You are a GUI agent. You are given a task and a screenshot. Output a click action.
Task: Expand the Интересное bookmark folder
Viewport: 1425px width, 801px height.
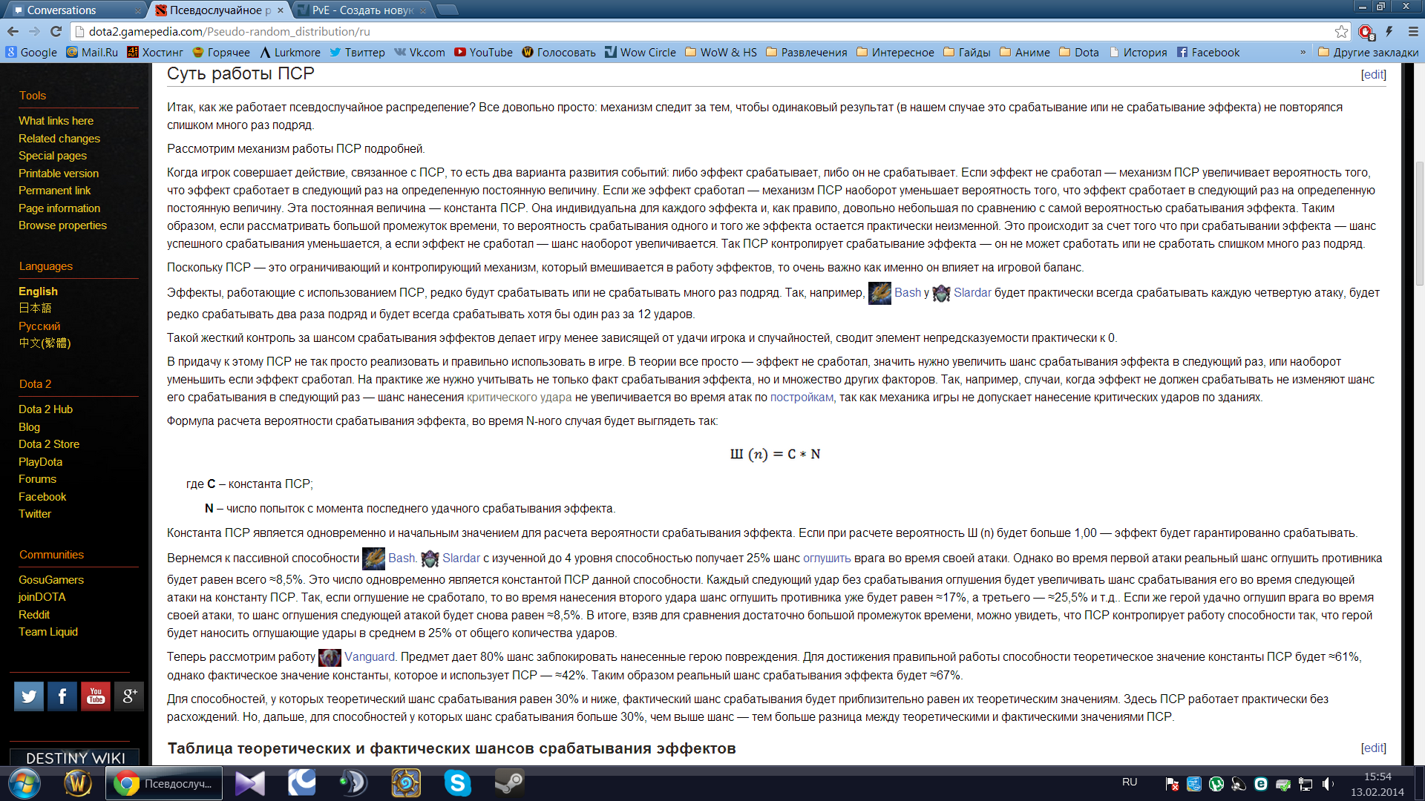(895, 53)
